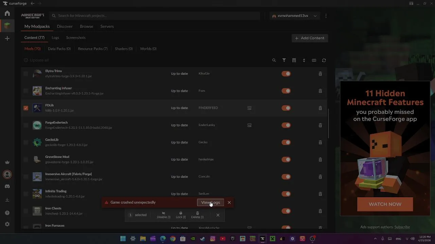Image resolution: width=435 pixels, height=244 pixels.
Task: Toggle the Immersive Aircraft mod switch
Action: 286,177
